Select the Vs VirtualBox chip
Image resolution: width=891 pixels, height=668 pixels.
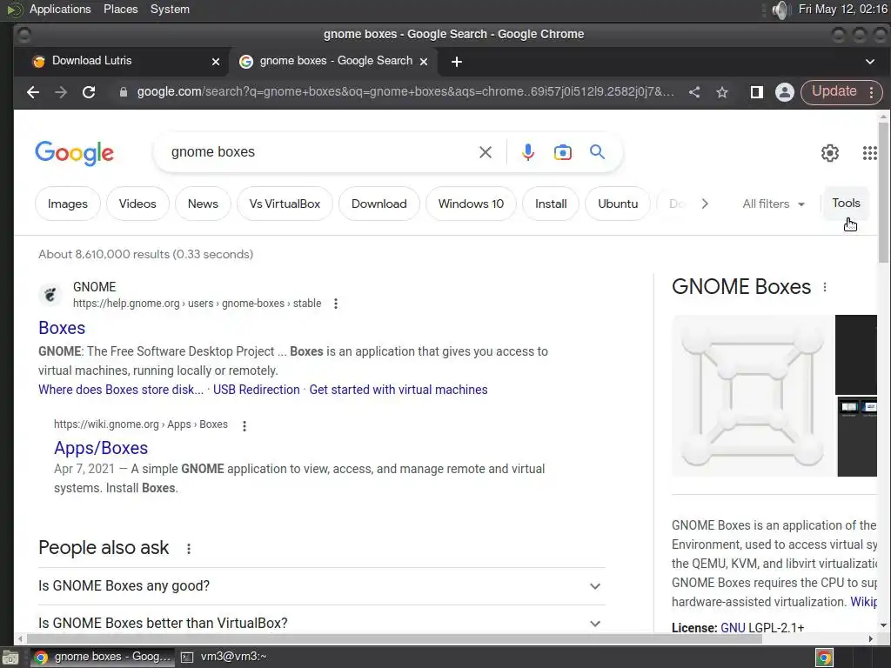(x=285, y=204)
